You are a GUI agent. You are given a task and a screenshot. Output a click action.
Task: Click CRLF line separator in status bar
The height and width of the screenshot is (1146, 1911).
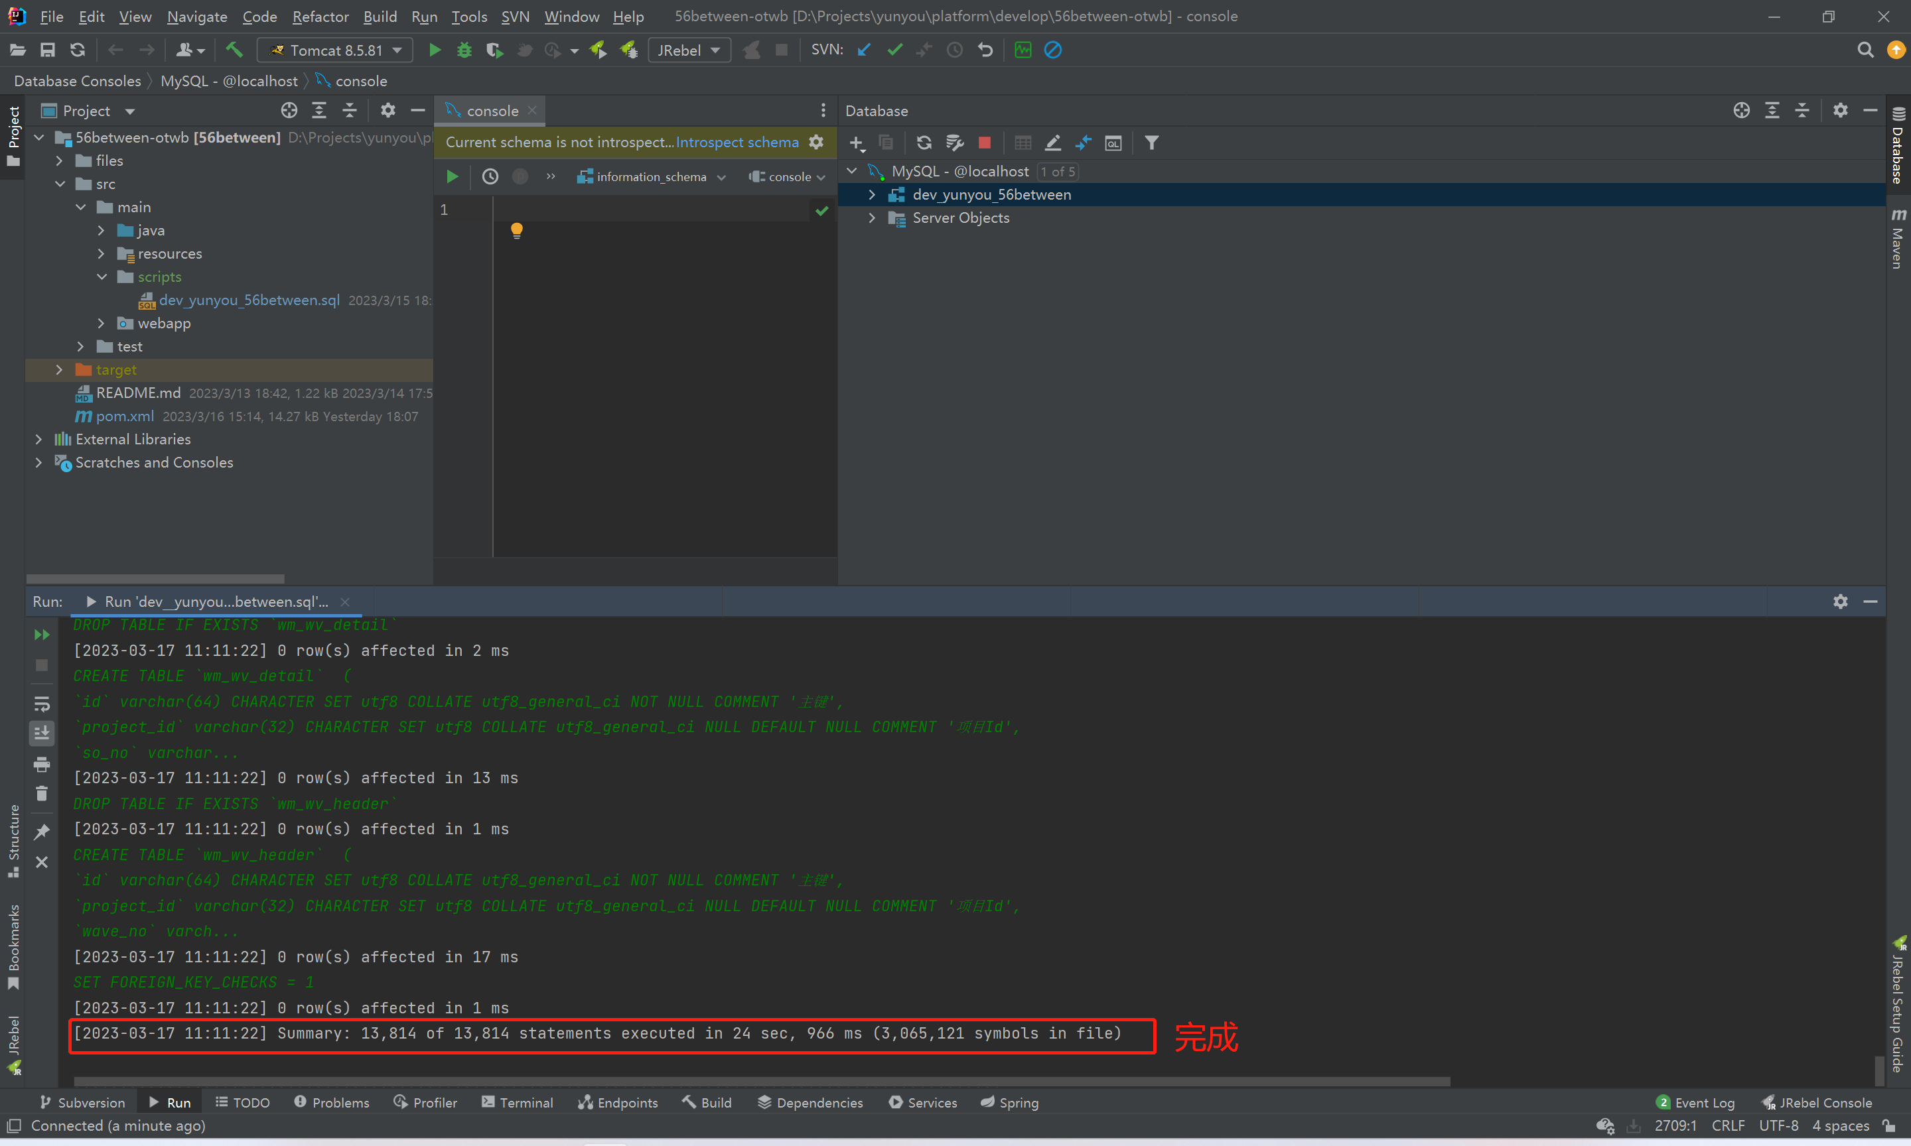[x=1728, y=1126]
